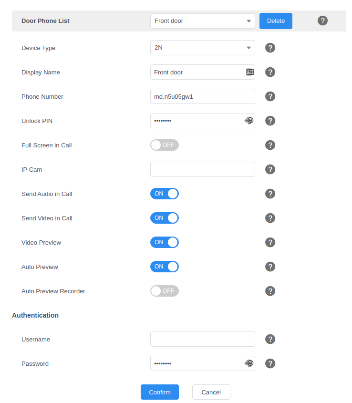Click help icon next to Device Type
Viewport: 352px width, 403px height.
point(270,48)
